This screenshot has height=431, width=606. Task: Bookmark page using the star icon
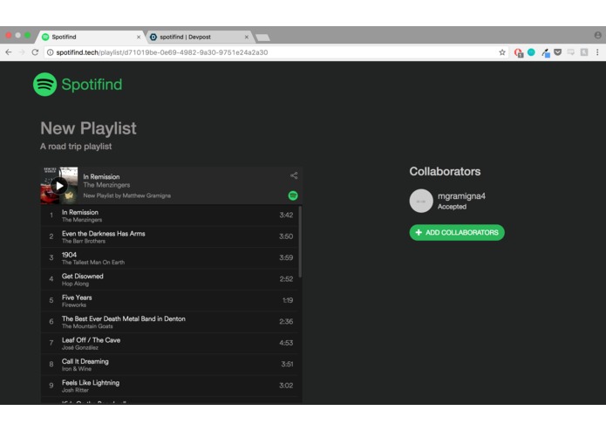(x=502, y=52)
